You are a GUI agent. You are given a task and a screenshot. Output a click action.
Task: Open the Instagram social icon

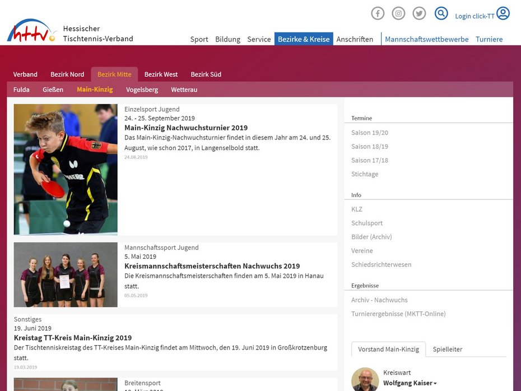pos(398,13)
